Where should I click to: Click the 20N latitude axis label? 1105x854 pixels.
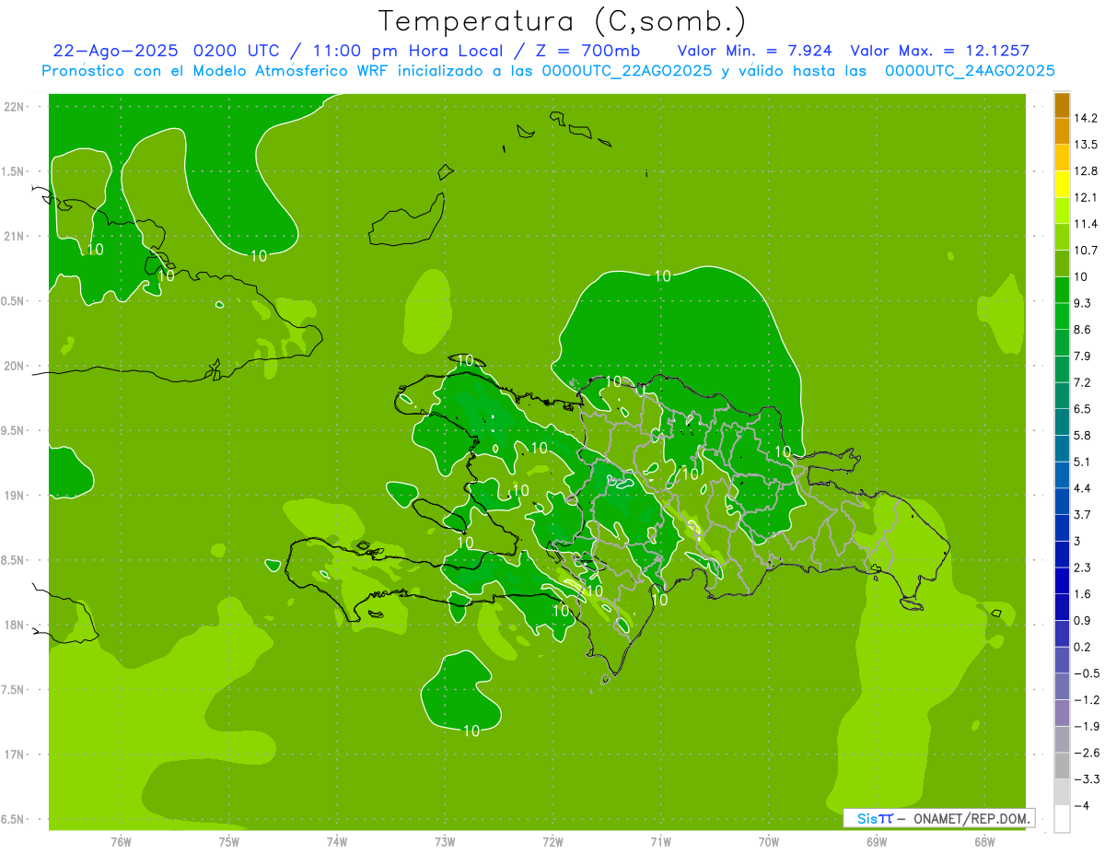14,366
